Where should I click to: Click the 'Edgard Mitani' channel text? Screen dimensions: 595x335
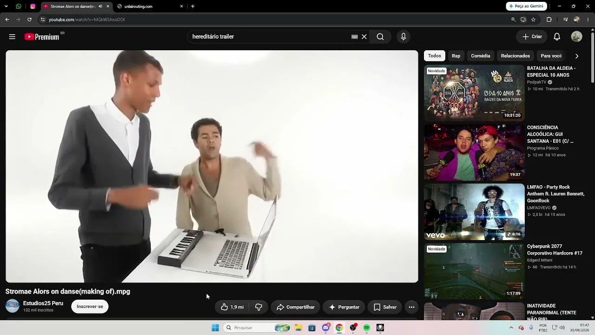540,260
